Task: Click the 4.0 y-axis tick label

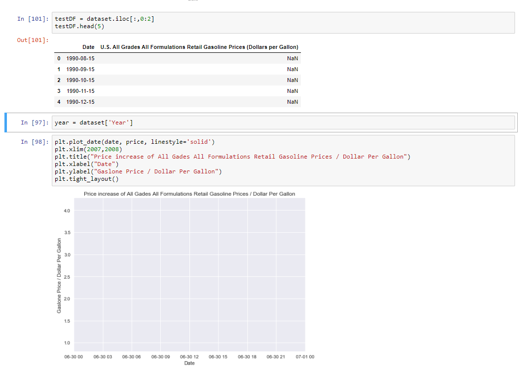Action: [67, 211]
